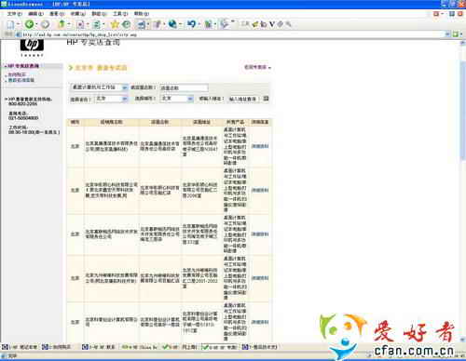The height and width of the screenshot is (361, 466).
Task: Switch to the third bottom browser tab
Action: click(x=99, y=347)
